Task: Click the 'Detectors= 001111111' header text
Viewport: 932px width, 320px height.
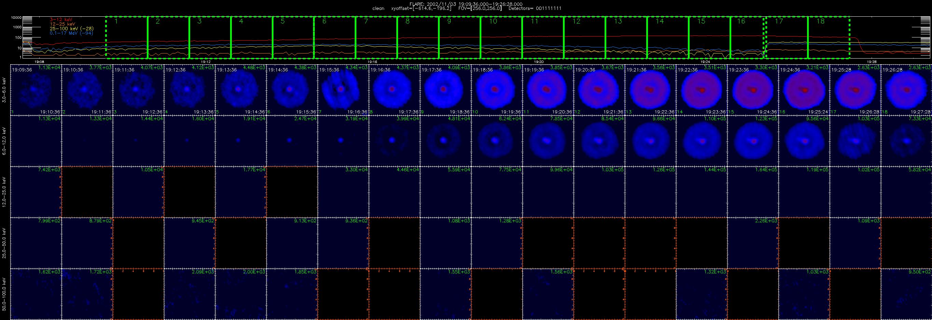Action: point(535,8)
